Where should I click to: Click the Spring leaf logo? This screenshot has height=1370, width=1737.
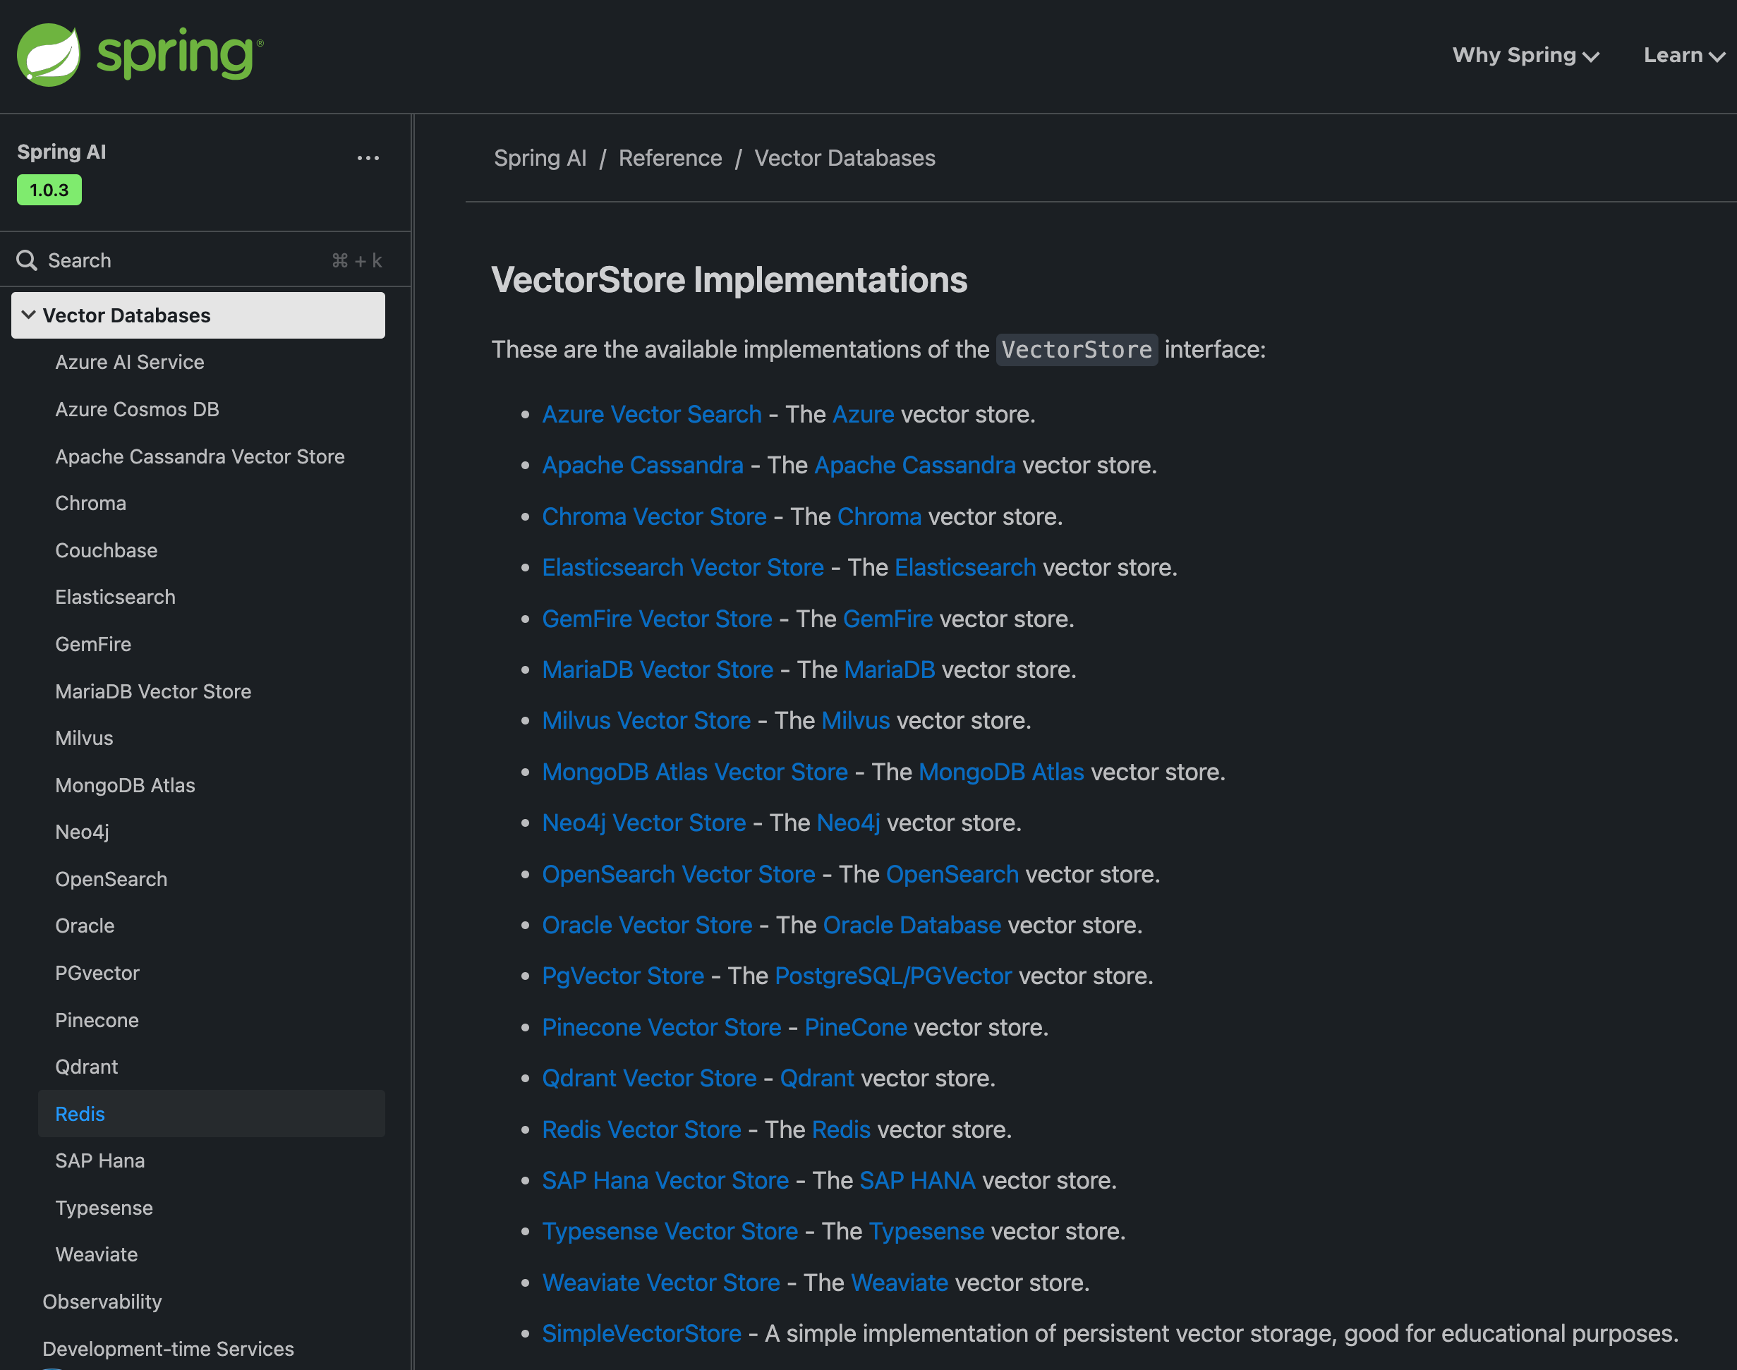(x=49, y=54)
